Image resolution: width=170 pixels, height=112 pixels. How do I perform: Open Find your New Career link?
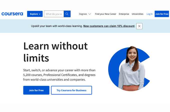click(105, 14)
